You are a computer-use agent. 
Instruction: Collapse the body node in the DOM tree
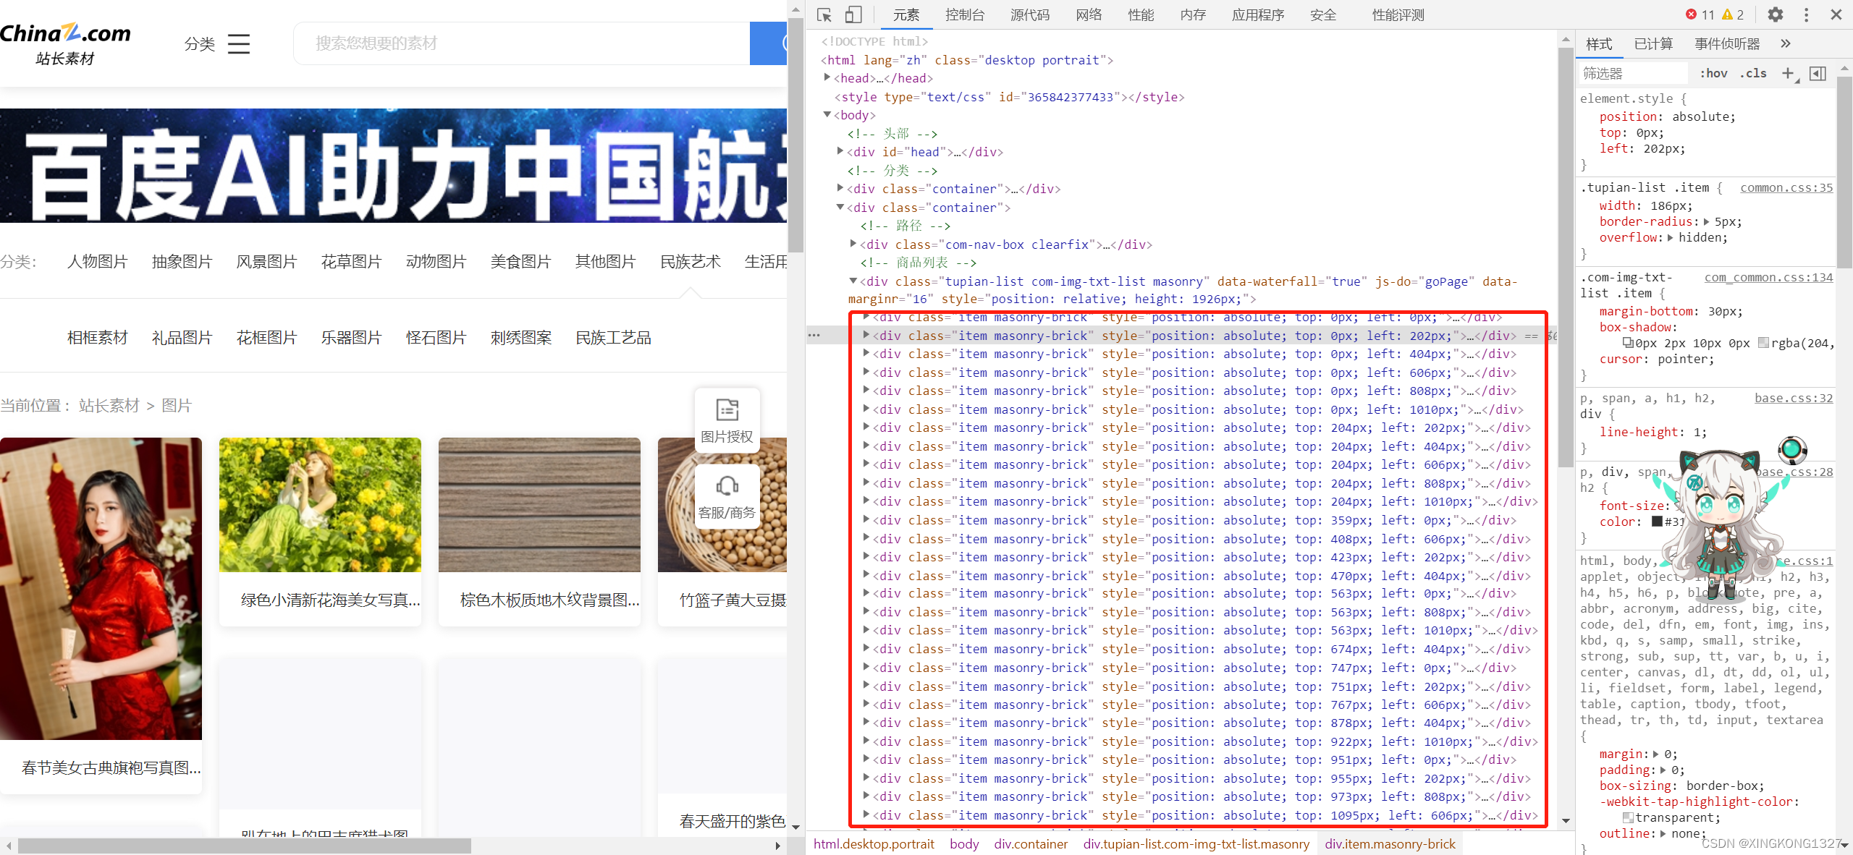[x=827, y=115]
